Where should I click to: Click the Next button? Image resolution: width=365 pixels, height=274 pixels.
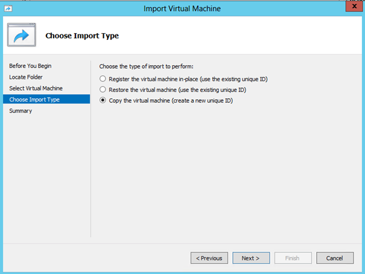(x=251, y=258)
